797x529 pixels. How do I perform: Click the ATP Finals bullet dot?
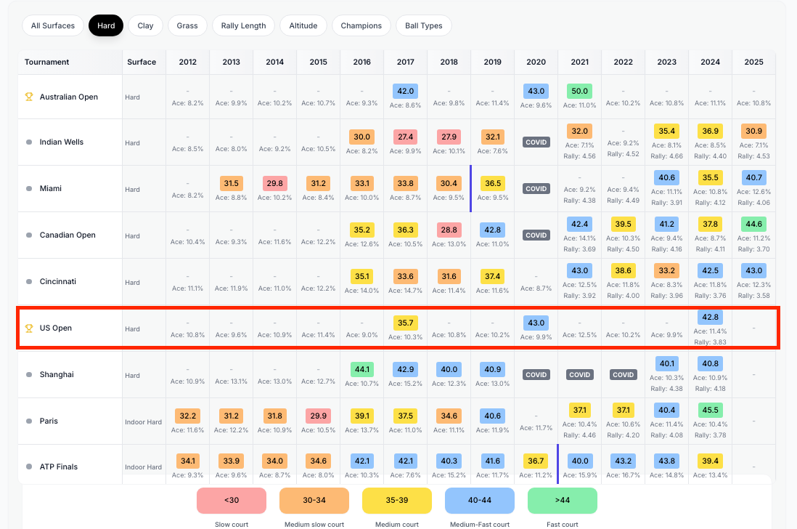[29, 467]
